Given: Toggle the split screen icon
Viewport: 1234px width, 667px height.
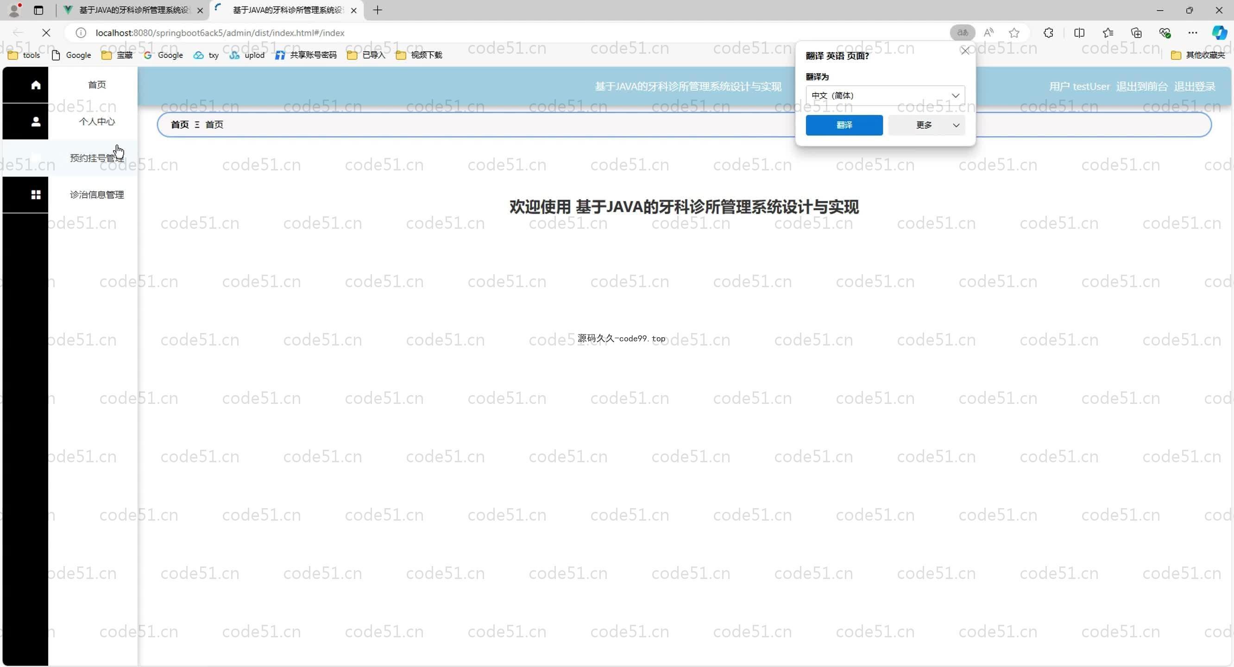Looking at the screenshot, I should tap(1079, 32).
